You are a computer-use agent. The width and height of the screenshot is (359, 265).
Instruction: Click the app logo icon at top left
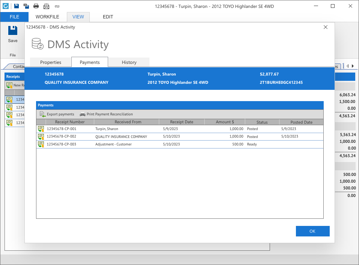point(6,6)
